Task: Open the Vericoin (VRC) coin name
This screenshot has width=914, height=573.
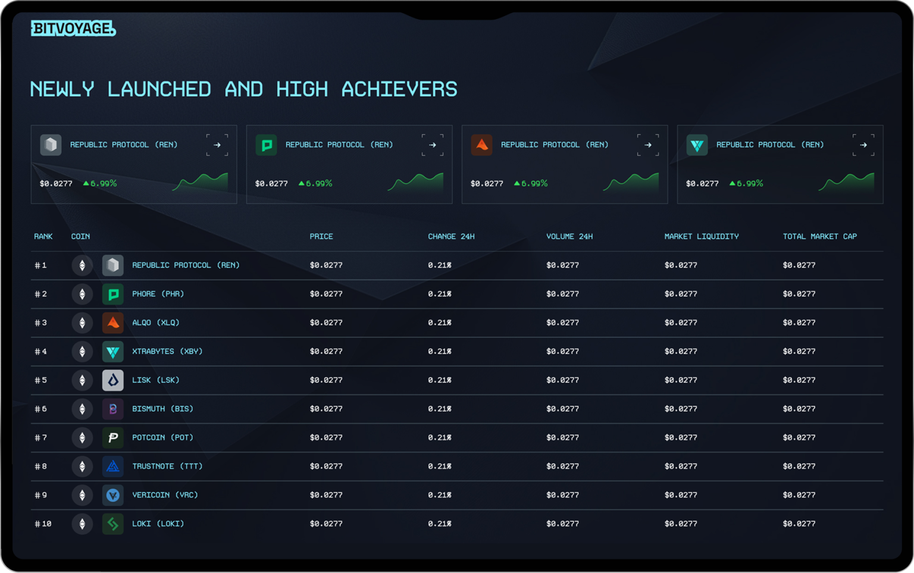Action: pos(165,495)
